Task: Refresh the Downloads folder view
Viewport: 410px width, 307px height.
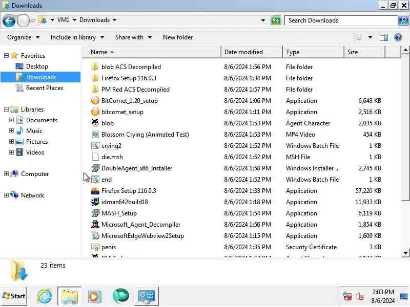Action: pos(276,20)
